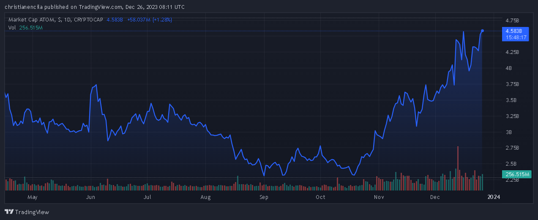The height and width of the screenshot is (220, 538).
Task: Click the Vol indicator label
Action: 12,27
